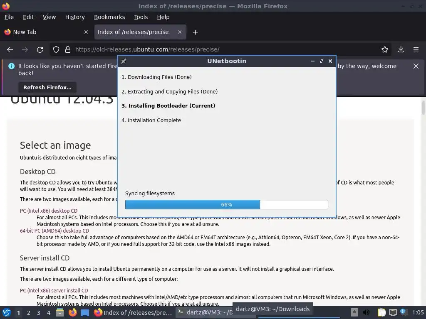Open the View menu
The width and height of the screenshot is (426, 319).
[49, 17]
